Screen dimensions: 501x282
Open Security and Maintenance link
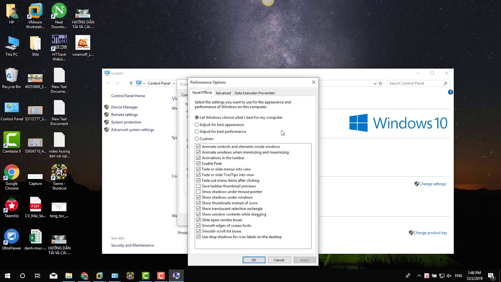point(133,245)
